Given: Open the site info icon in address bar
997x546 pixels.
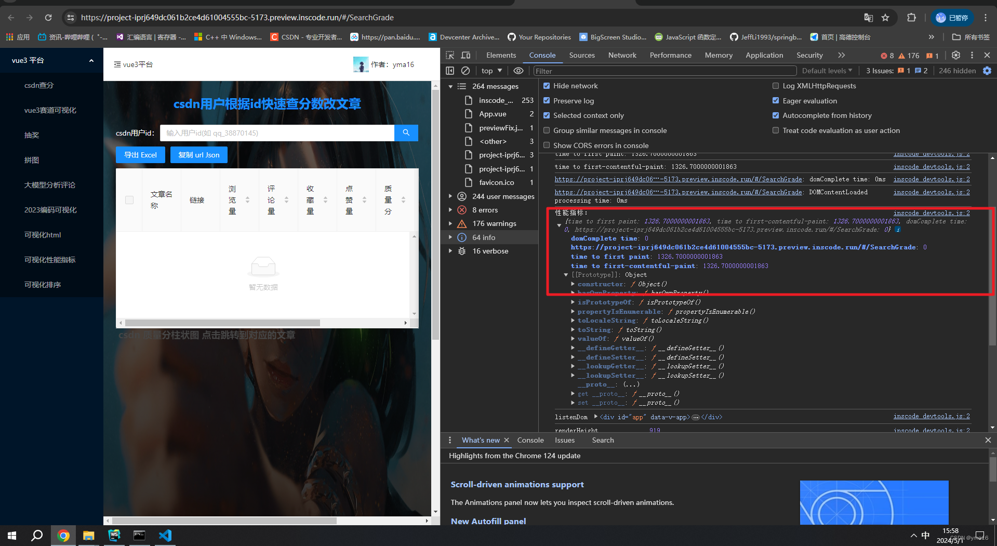Looking at the screenshot, I should point(71,18).
